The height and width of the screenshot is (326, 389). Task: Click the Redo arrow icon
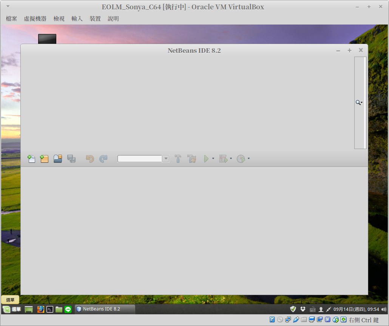pos(103,159)
